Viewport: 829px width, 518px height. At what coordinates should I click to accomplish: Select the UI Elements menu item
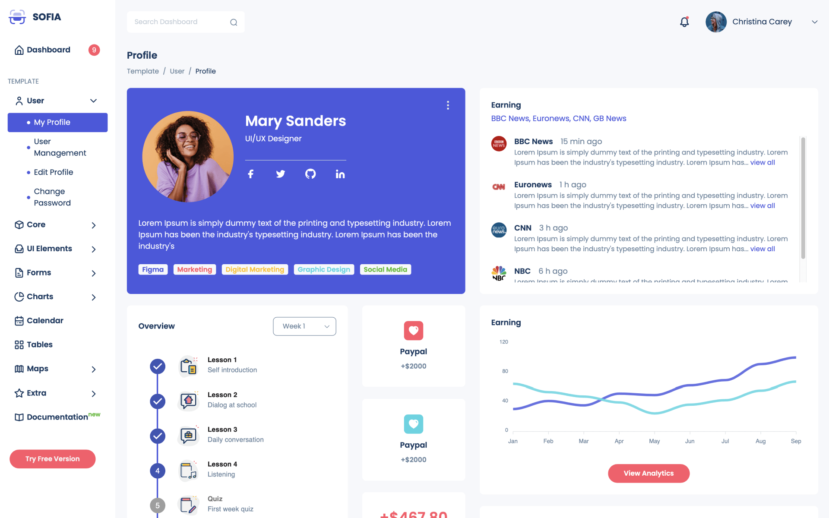[x=49, y=248]
